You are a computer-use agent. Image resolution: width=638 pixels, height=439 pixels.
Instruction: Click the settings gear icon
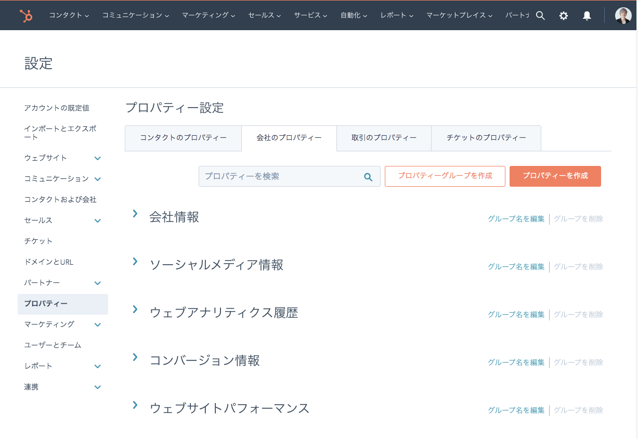tap(563, 15)
